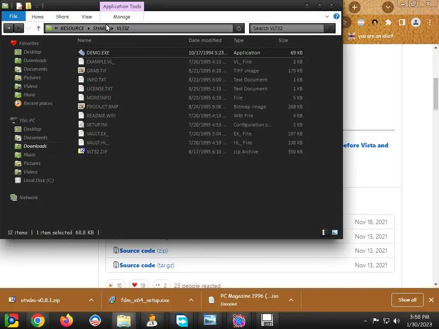Open Chrome from the taskbar
This screenshot has height=329, width=439.
(38, 320)
